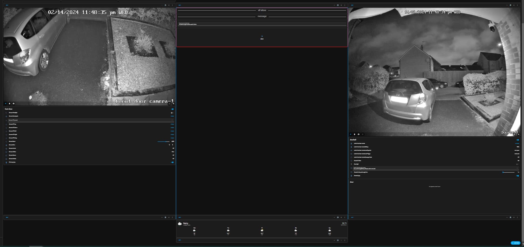Screen dimensions: 524x247
Task: Enable the front door camera floodlight switch
Action: tap(172, 113)
